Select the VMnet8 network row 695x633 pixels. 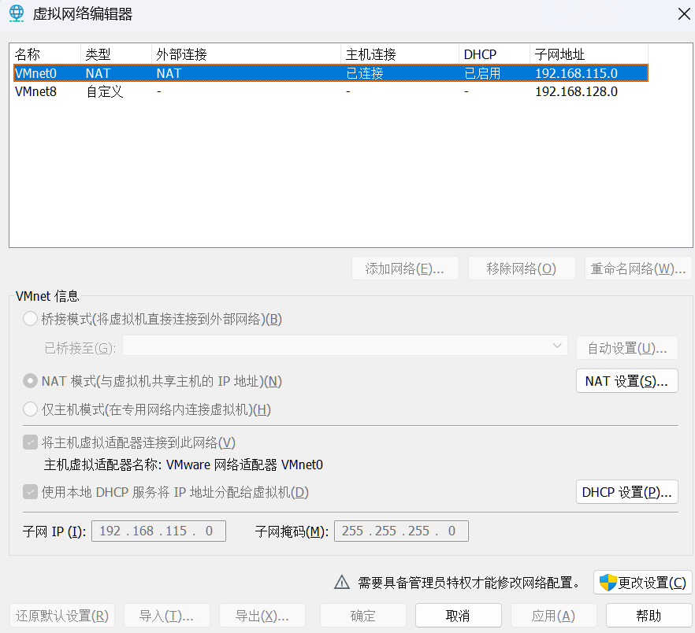(x=331, y=91)
